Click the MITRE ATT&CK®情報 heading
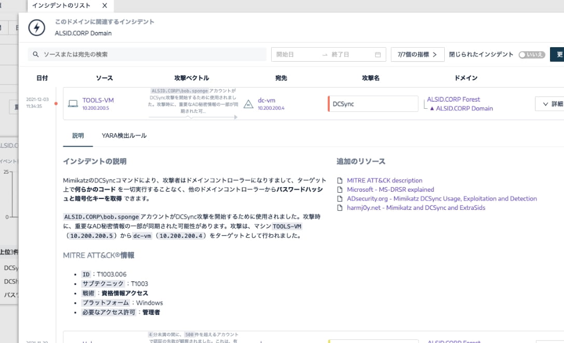Image resolution: width=564 pixels, height=343 pixels. tap(98, 255)
